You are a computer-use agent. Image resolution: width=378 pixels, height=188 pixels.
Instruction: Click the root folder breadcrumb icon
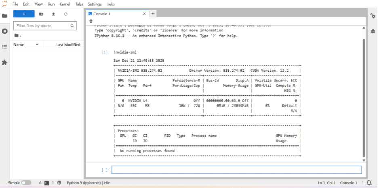(16, 36)
